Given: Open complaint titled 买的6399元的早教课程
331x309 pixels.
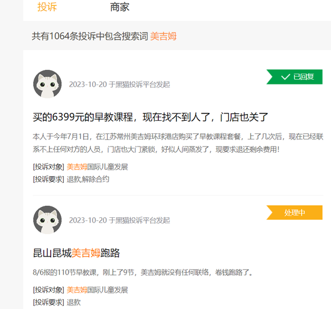Looking at the screenshot, I should point(150,117).
